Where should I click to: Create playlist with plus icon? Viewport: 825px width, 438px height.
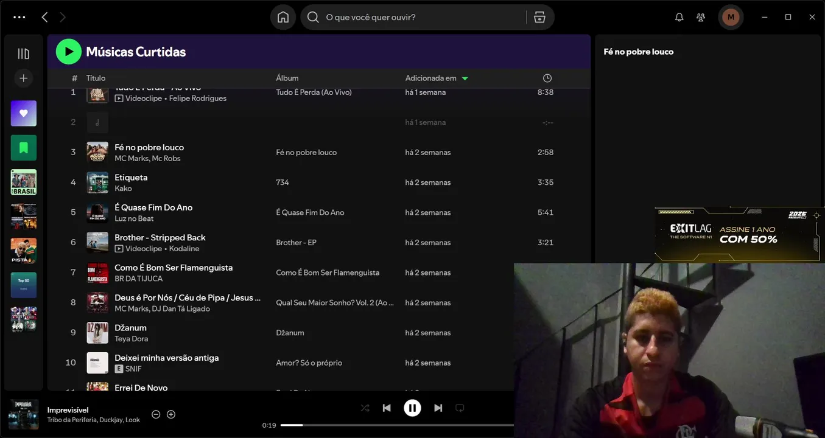coord(24,78)
